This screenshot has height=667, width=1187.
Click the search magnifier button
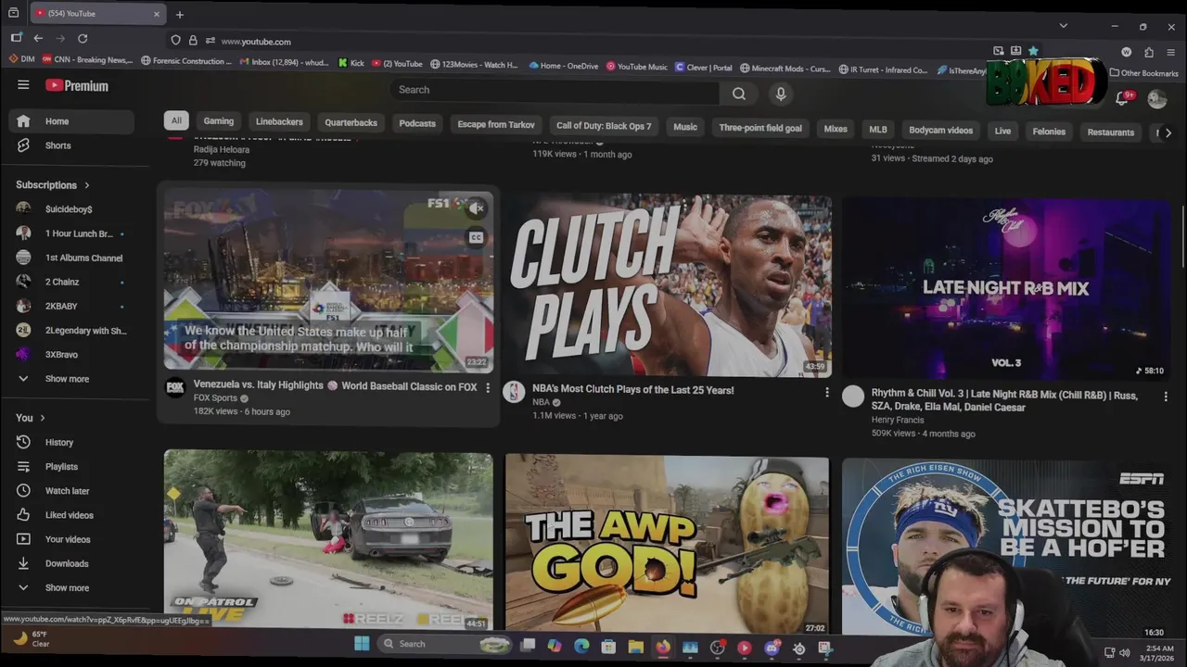[x=739, y=93]
